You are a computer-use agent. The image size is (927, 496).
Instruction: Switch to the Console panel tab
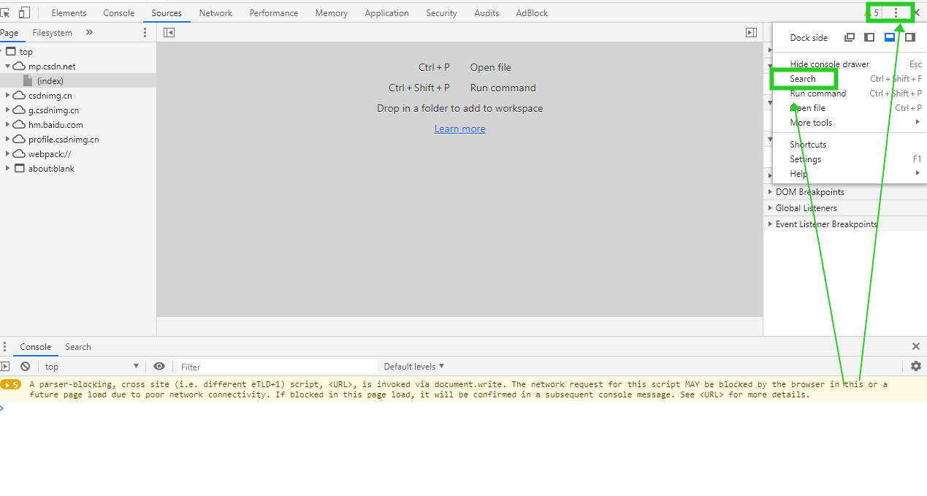pos(119,12)
